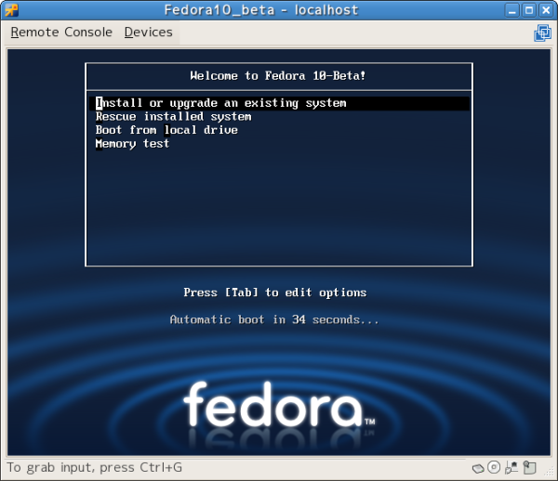
Task: Grab the window resize grip corner
Action: [x=549, y=471]
